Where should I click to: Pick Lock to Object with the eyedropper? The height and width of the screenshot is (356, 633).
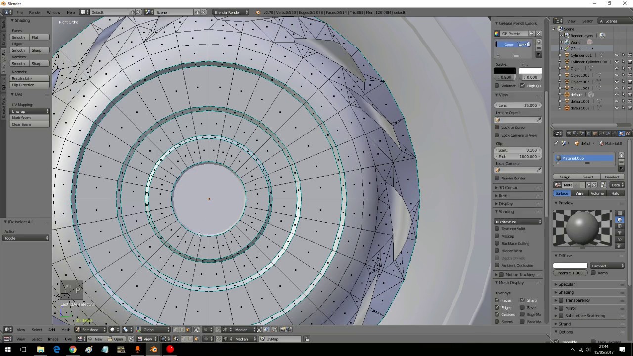click(539, 120)
